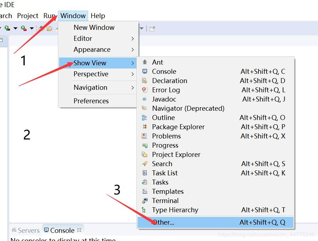Select Navigation menu entry
Viewport: 318px width, 241px height.
(x=98, y=87)
